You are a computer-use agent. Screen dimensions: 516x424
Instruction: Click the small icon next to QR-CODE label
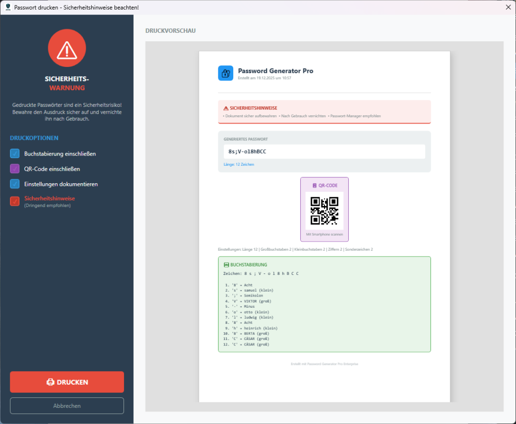(x=314, y=185)
